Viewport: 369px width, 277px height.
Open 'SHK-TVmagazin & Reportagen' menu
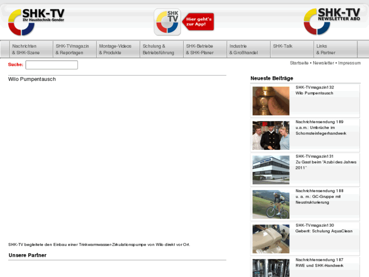(x=75, y=49)
